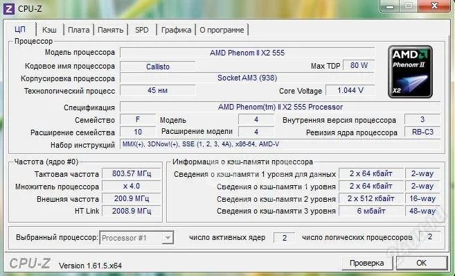Minimize the CPU-Z window
The height and width of the screenshot is (276, 455).
pos(390,6)
